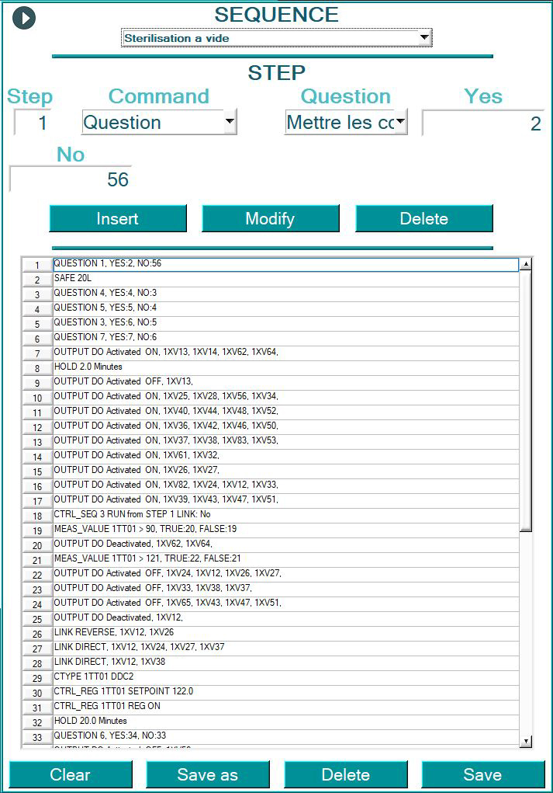Select row OUTPUT DO Deactivated, 1XV62, 1XV64
This screenshot has width=553, height=793.
pos(286,545)
